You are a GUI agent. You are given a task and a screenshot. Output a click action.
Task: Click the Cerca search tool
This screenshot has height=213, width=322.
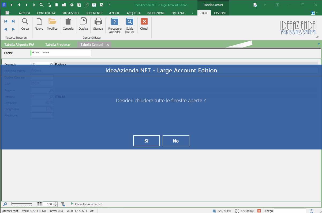(25, 24)
